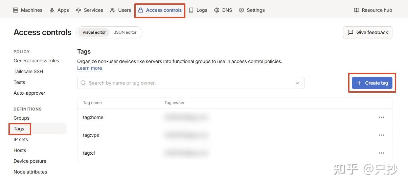This screenshot has width=408, height=186.
Task: Open the more menu for tag:ci
Action: click(382, 153)
